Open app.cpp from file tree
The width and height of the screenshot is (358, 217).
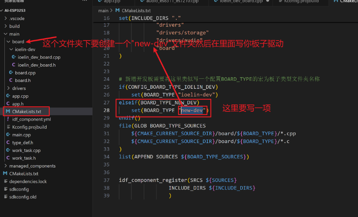20,96
